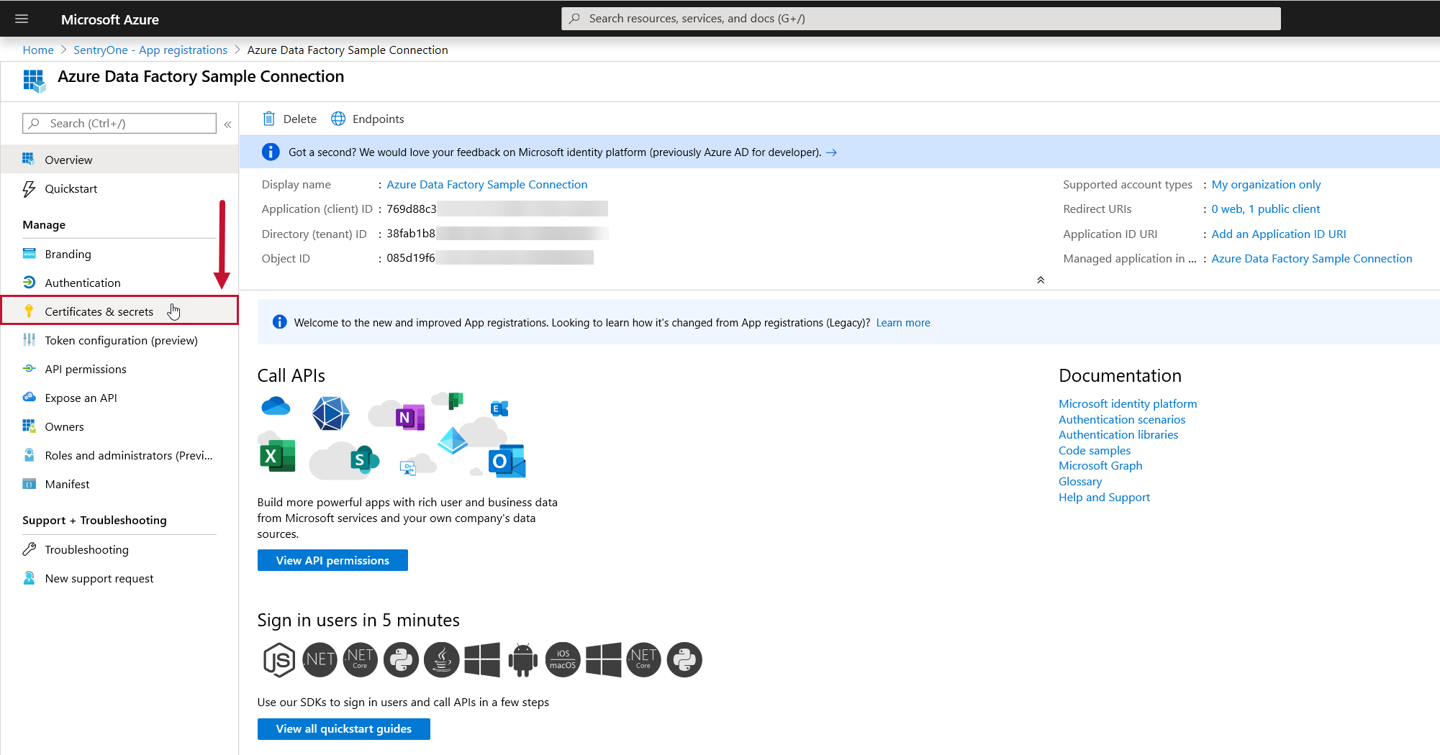This screenshot has height=755, width=1440.
Task: Click the app registration grid icon by title
Action: [34, 81]
